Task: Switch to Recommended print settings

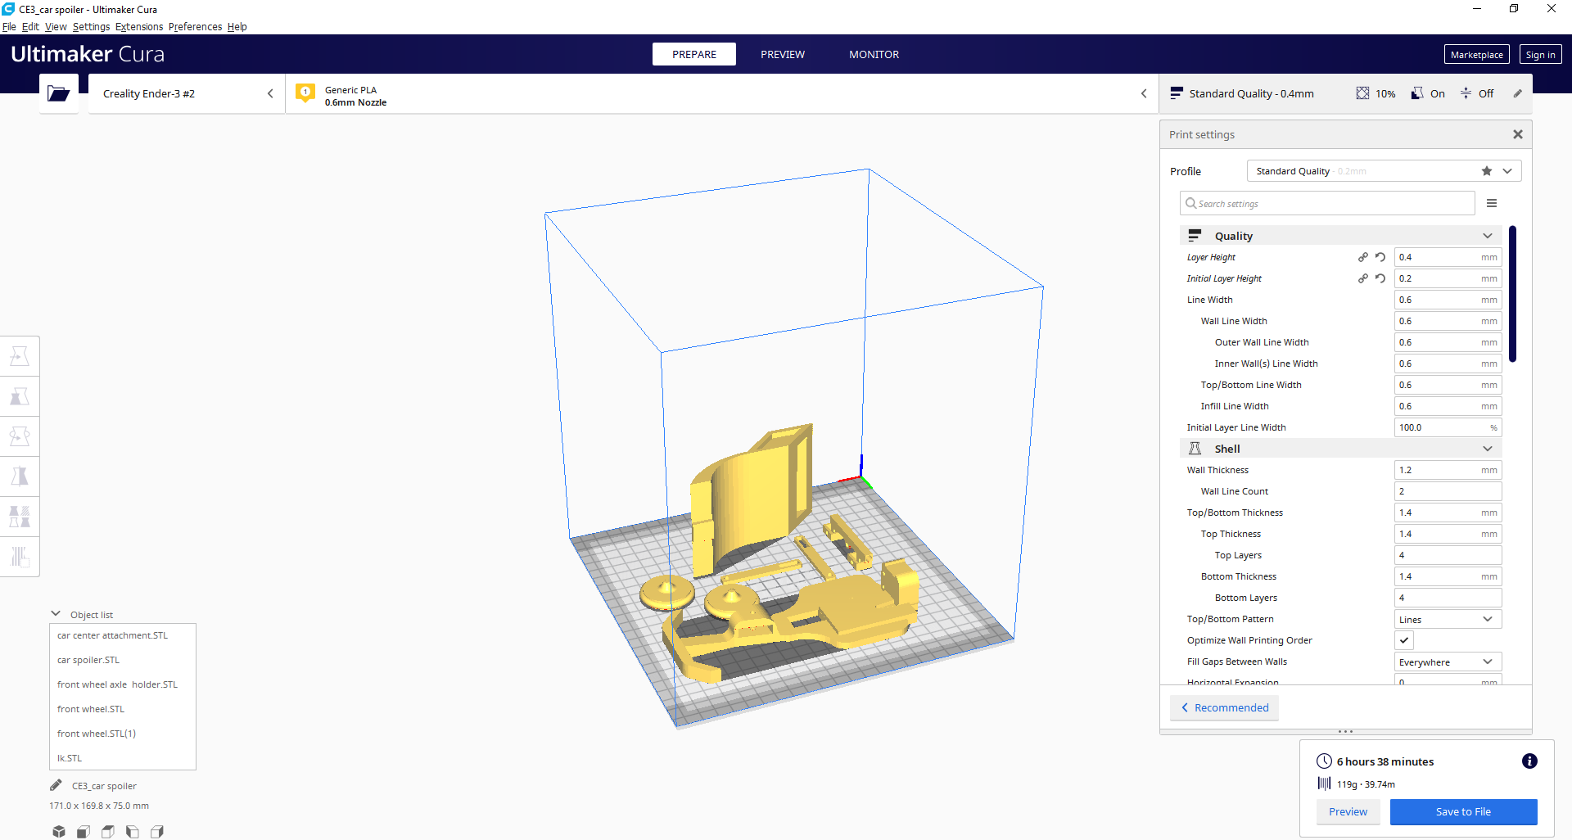Action: tap(1224, 707)
